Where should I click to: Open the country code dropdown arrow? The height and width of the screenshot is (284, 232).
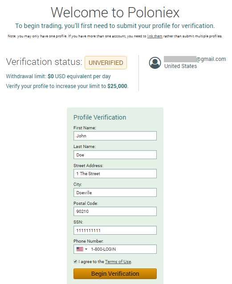pyautogui.click(x=86, y=249)
